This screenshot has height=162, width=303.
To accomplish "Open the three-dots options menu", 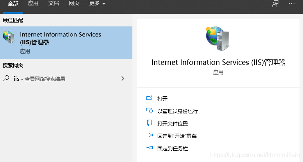I will (x=292, y=3).
